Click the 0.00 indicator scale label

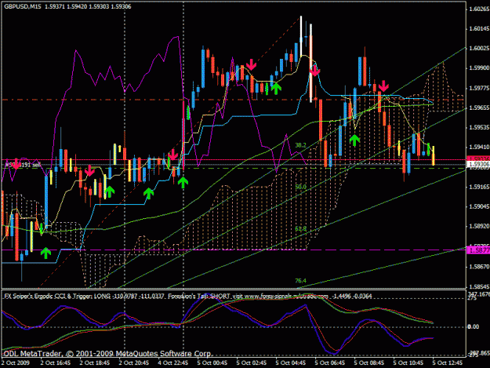tap(474, 326)
